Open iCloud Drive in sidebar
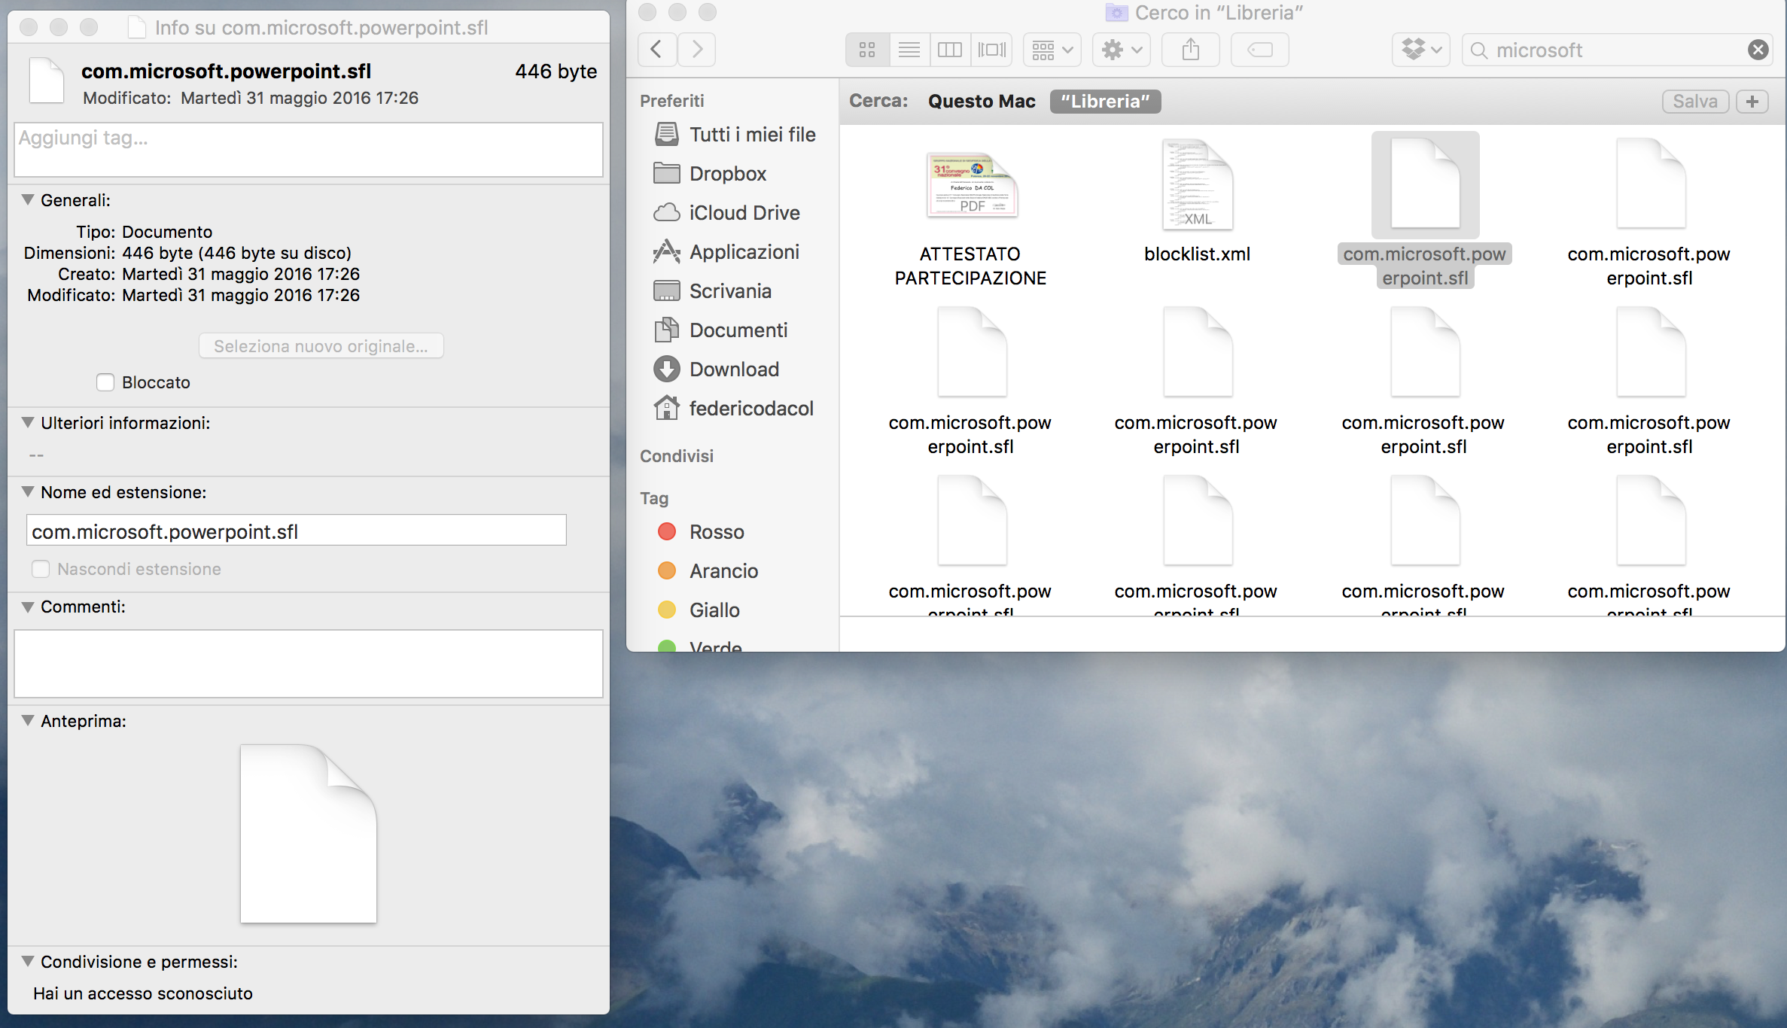The image size is (1787, 1028). [x=726, y=213]
